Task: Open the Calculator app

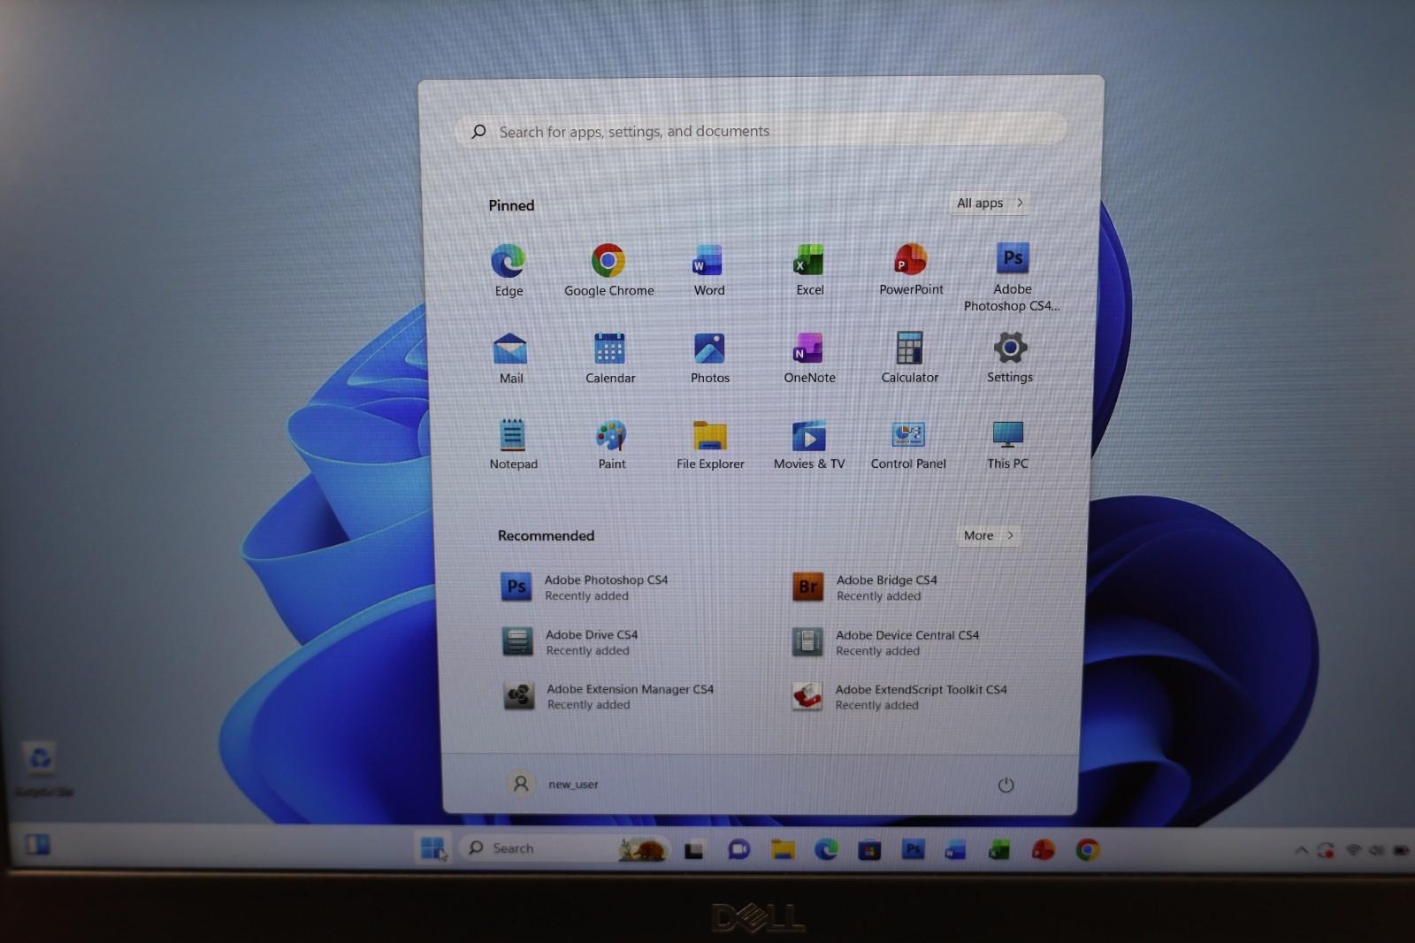Action: pos(909,358)
